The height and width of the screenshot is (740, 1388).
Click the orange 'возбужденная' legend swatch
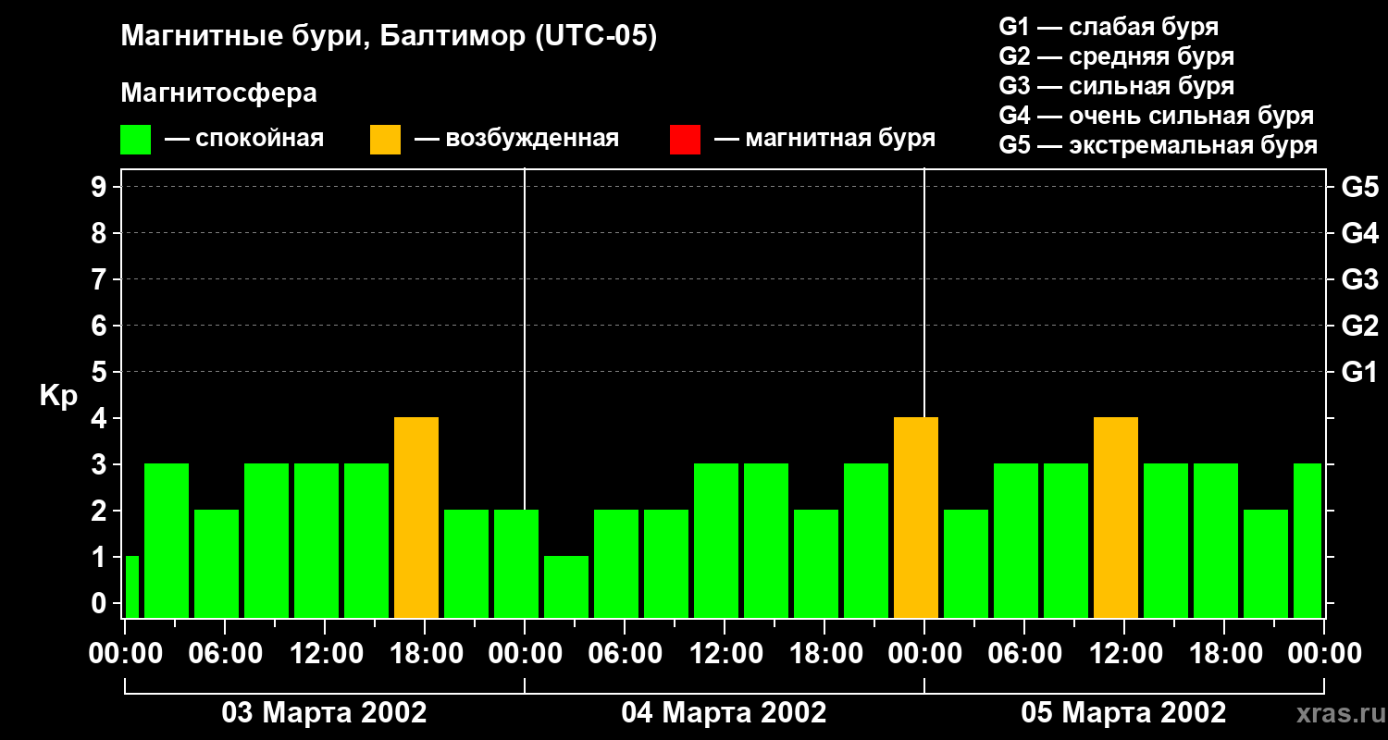pyautogui.click(x=385, y=140)
